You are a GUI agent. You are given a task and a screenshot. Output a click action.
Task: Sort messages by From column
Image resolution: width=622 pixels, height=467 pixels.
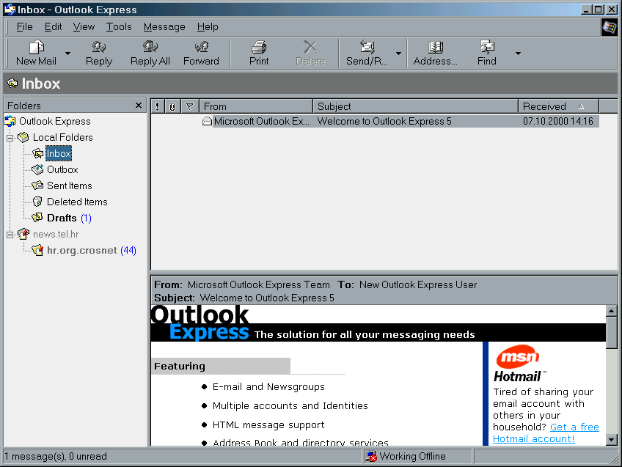(x=256, y=106)
